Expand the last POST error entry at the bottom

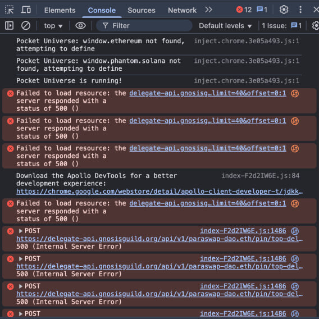coord(21,314)
